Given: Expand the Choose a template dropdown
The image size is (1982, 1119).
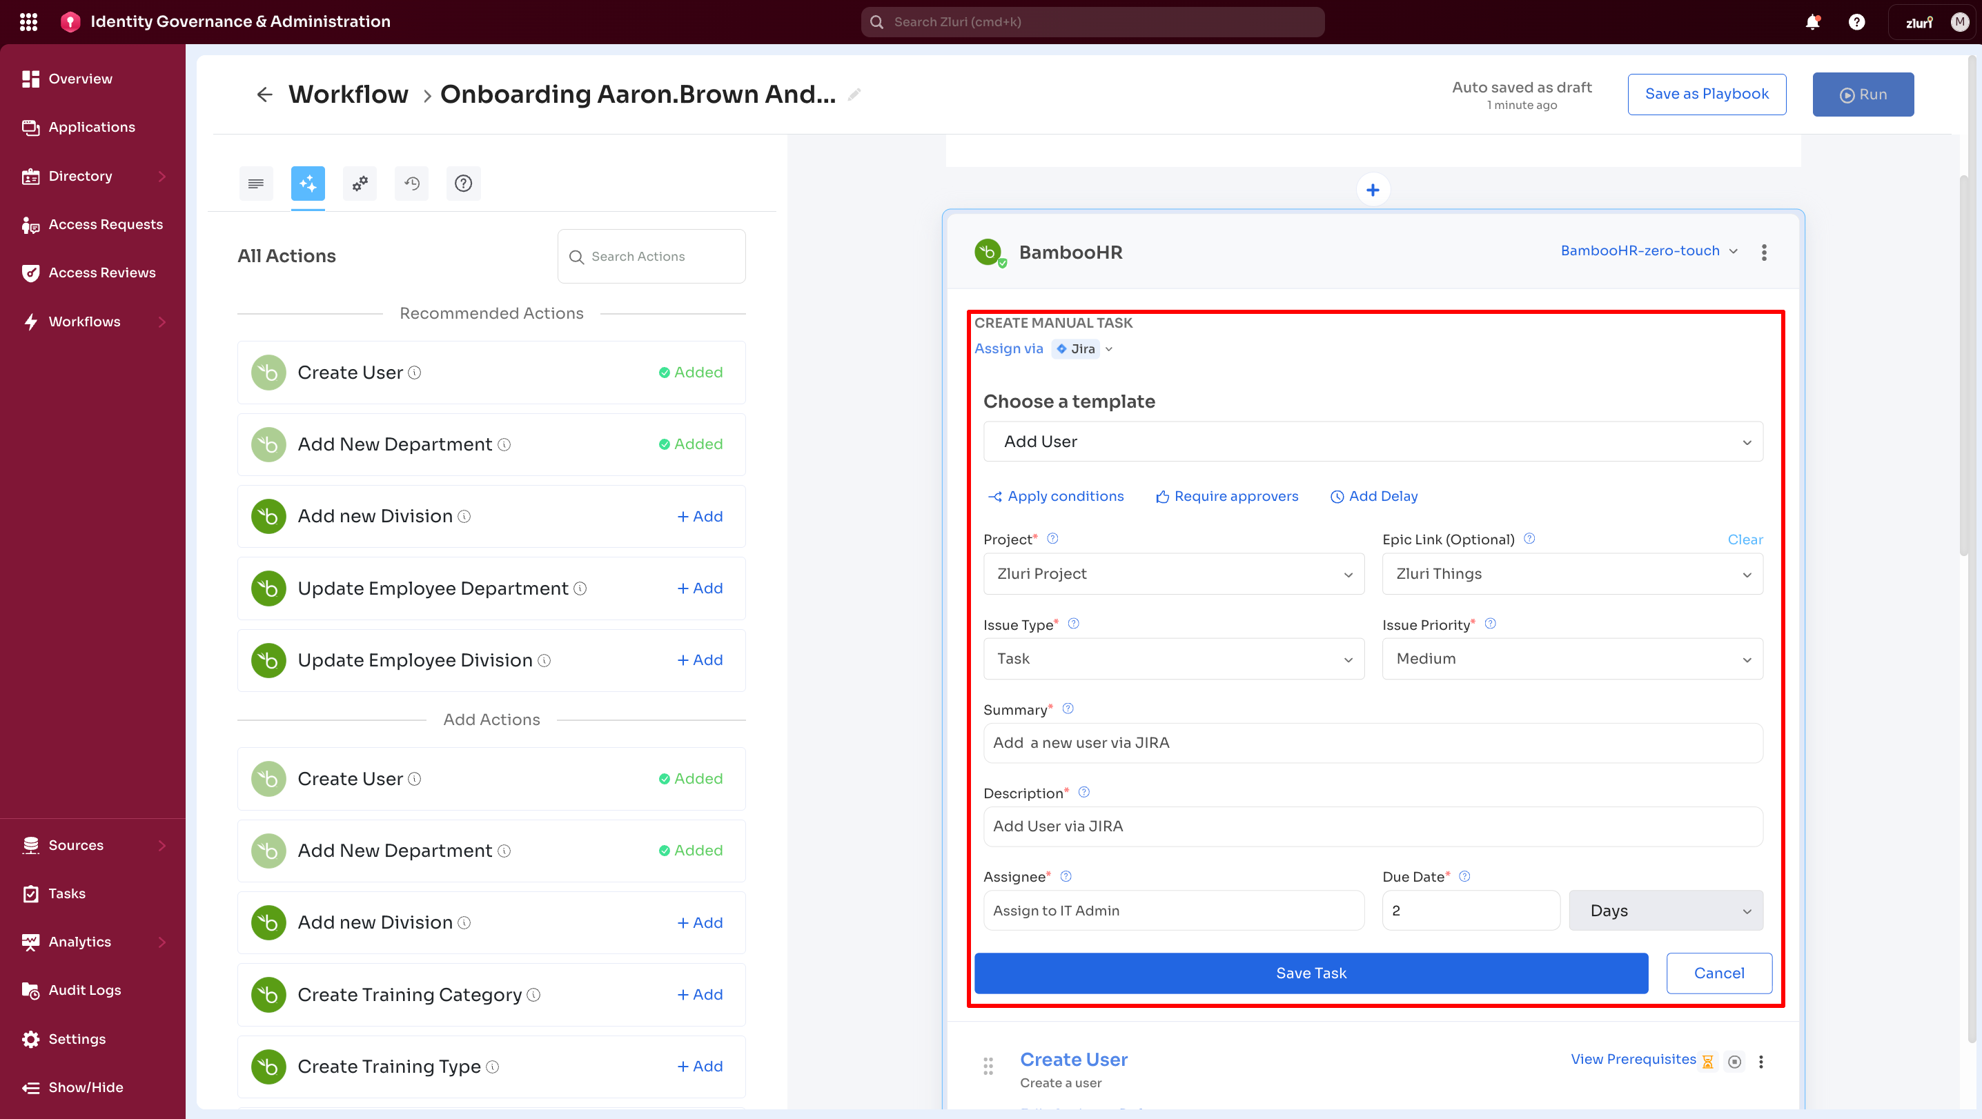Looking at the screenshot, I should click(x=1373, y=442).
